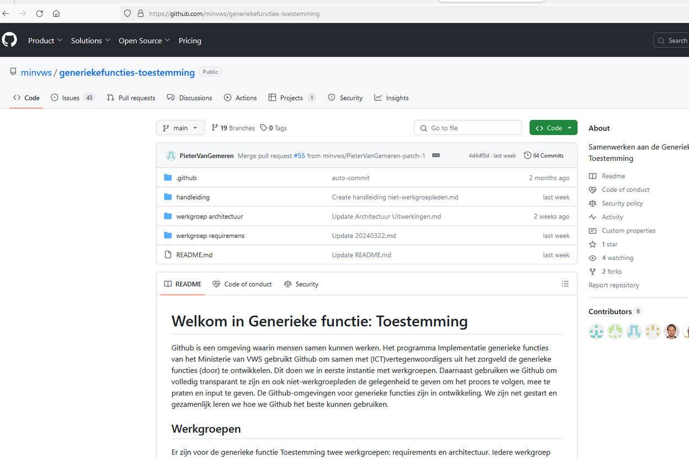689x459 pixels.
Task: Open Code of conduct in About sidebar
Action: [619, 190]
